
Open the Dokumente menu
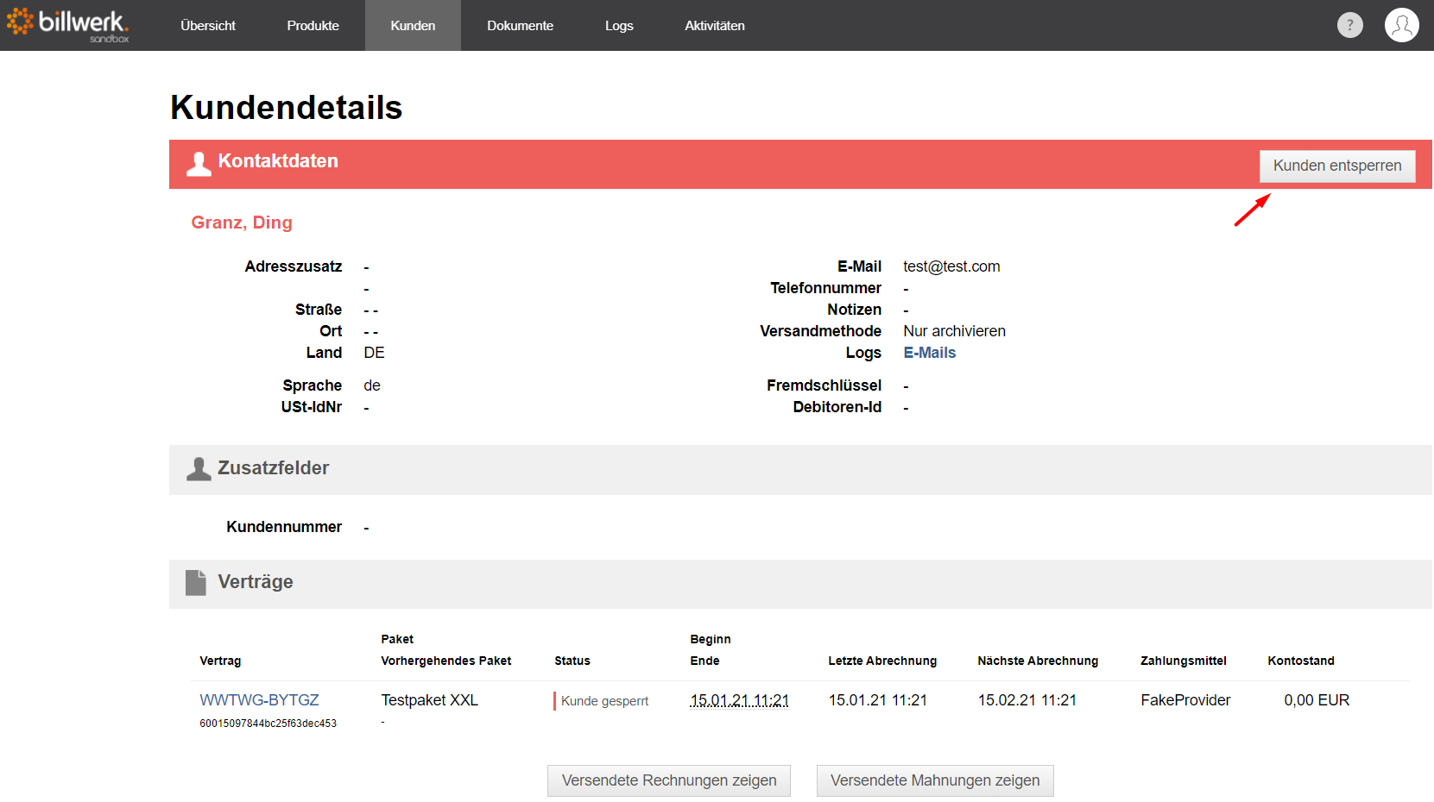coord(520,26)
